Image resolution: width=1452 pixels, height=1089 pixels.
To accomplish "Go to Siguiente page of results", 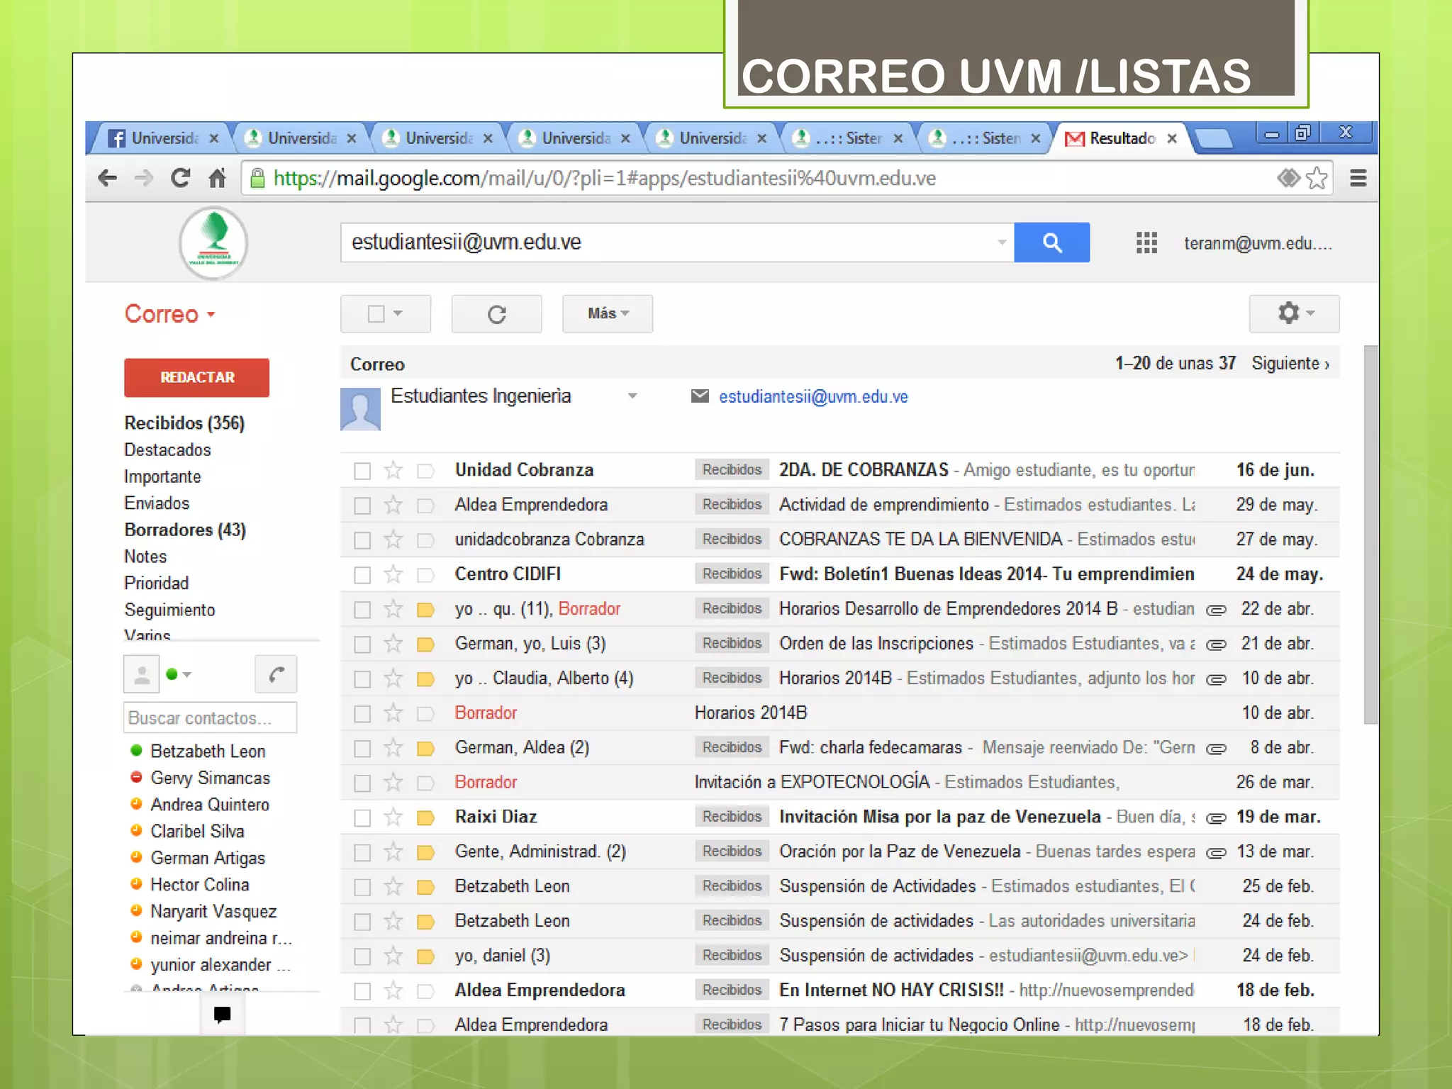I will tap(1290, 364).
